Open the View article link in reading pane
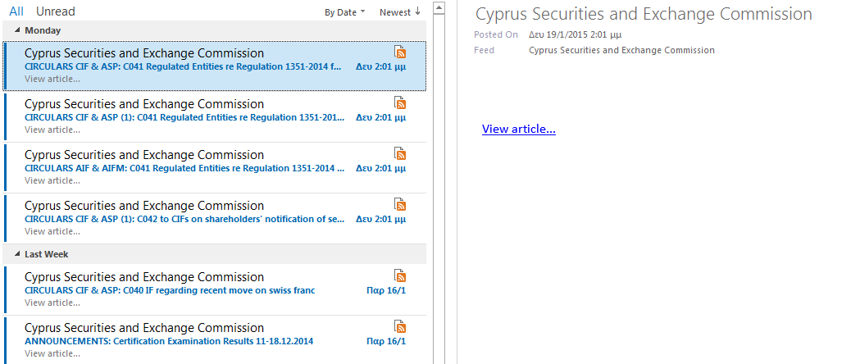Screen dimensions: 851x364 click(518, 129)
